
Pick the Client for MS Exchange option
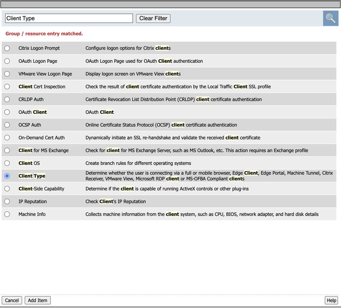pos(7,150)
